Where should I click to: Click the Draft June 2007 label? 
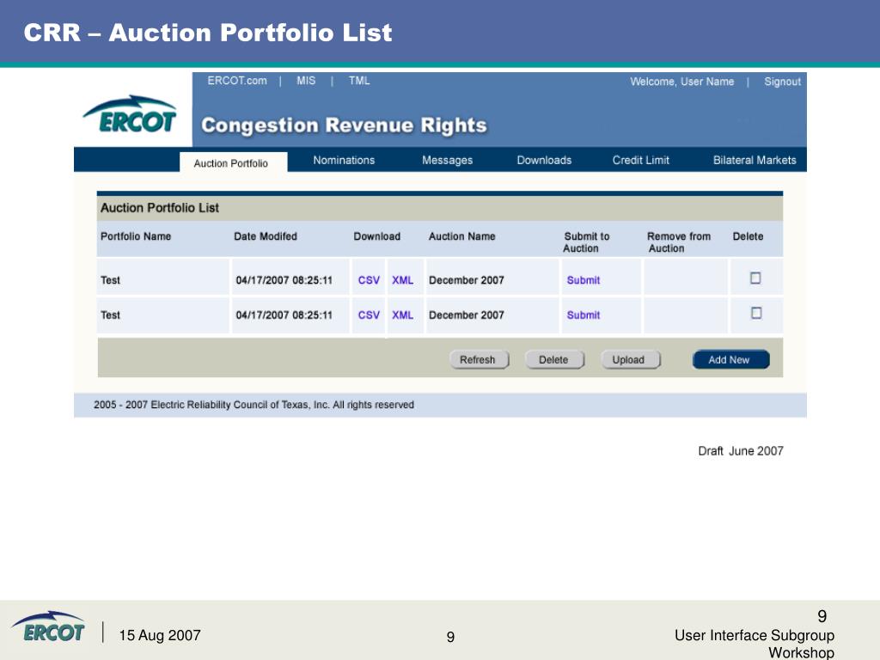pos(740,450)
